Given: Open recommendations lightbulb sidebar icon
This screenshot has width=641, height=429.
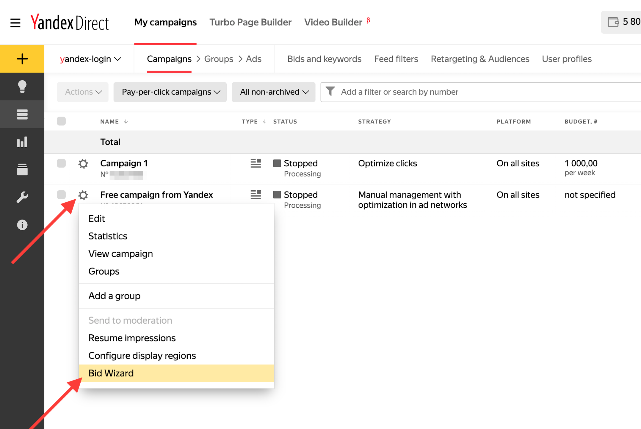Looking at the screenshot, I should pos(22,87).
